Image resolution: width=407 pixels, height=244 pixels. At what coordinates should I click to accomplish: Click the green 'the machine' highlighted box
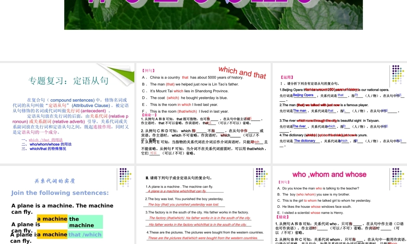tap(85, 222)
